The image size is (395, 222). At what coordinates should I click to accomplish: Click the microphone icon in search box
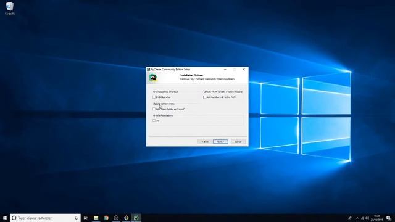click(77, 218)
